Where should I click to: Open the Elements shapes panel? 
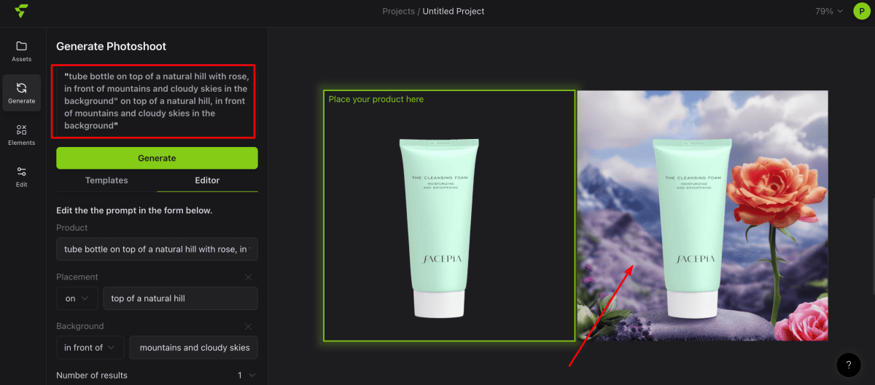[x=22, y=135]
